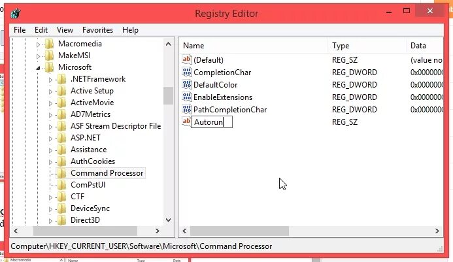
Task: Select the EnableExtensions value name
Action: click(x=223, y=97)
